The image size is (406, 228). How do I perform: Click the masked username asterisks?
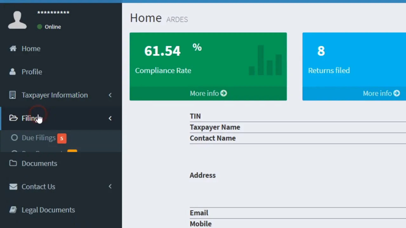click(53, 13)
